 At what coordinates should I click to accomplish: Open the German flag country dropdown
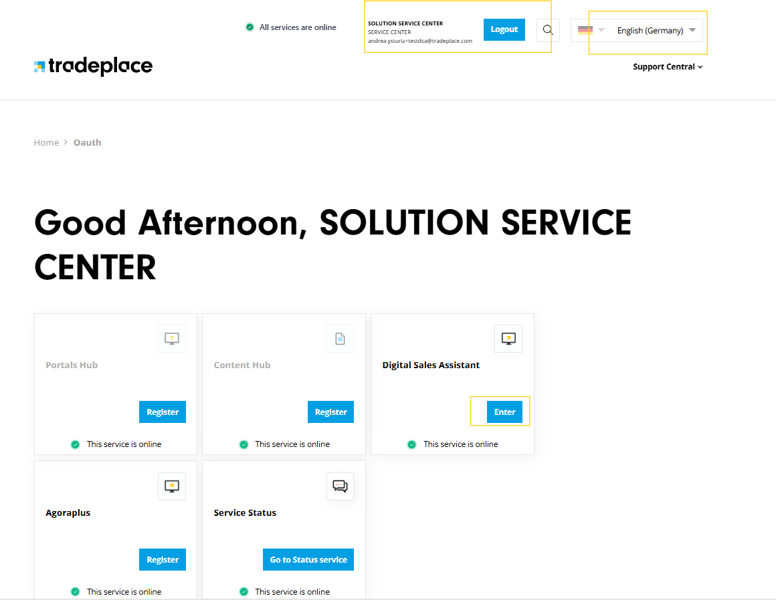[591, 30]
